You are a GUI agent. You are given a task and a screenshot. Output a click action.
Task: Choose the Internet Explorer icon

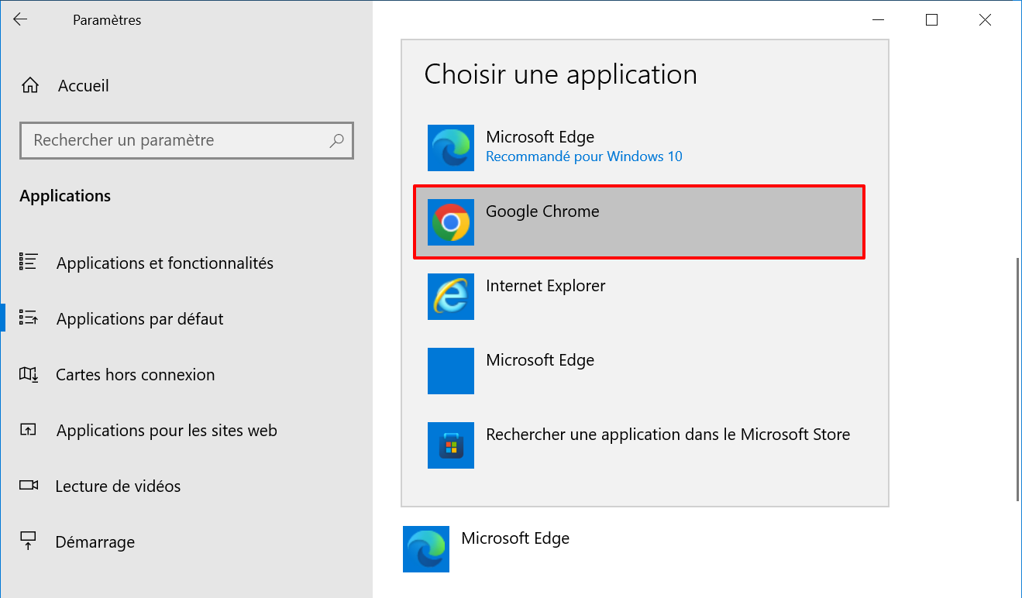click(451, 297)
